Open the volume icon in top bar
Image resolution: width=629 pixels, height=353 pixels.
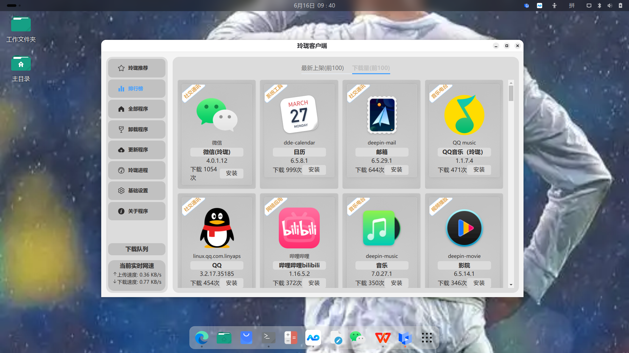click(610, 6)
